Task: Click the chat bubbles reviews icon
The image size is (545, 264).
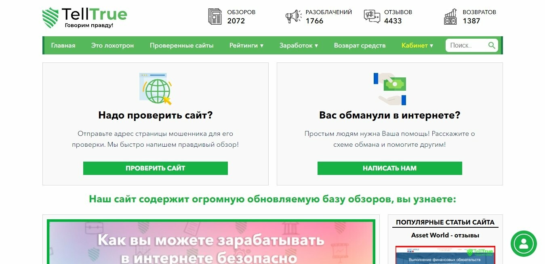Action: [x=372, y=17]
